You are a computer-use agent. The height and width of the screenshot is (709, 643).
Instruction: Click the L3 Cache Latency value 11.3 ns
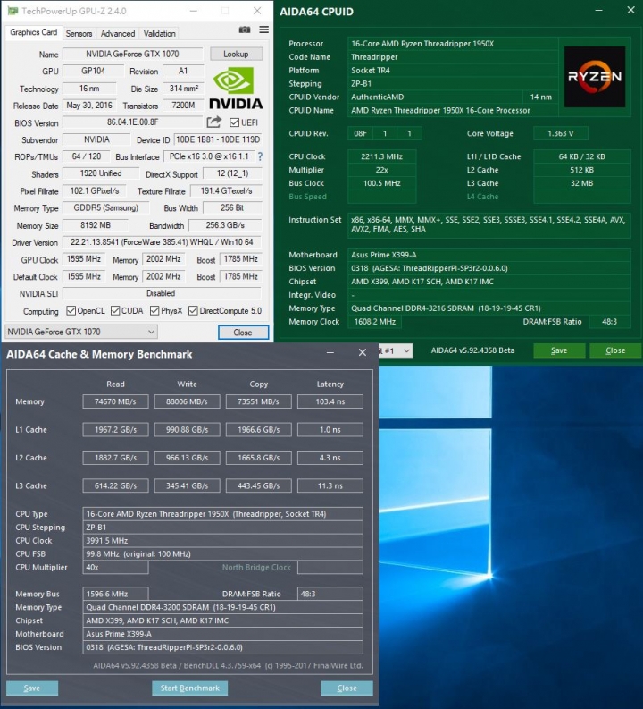330,485
